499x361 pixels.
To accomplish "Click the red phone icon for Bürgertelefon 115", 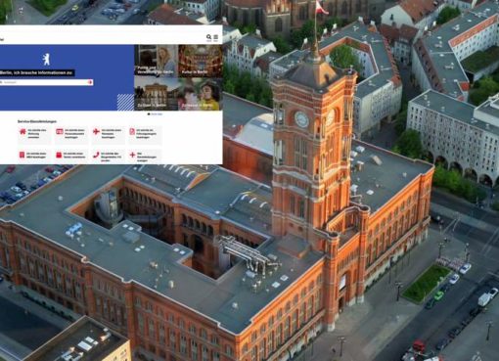I will point(96,155).
